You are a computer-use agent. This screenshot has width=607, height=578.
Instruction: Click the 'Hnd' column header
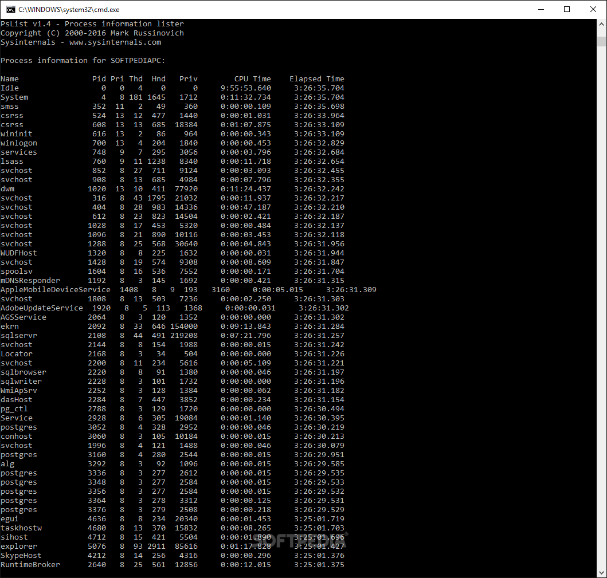(x=159, y=79)
